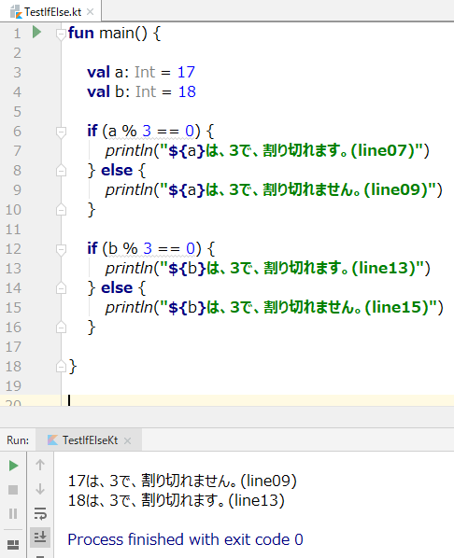Collapse the if (b % 3 == 0) block
This screenshot has width=454, height=558.
pyautogui.click(x=61, y=249)
